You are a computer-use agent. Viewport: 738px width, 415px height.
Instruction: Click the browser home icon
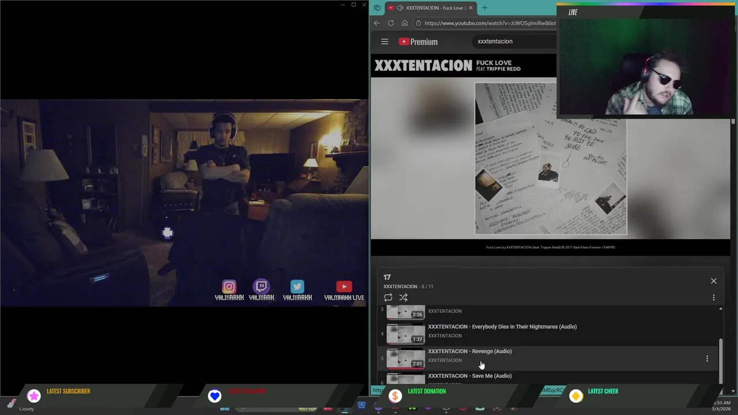tap(405, 23)
